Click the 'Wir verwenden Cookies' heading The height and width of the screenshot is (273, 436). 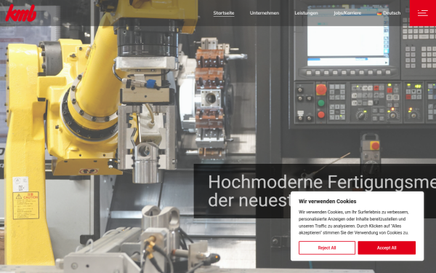327,201
